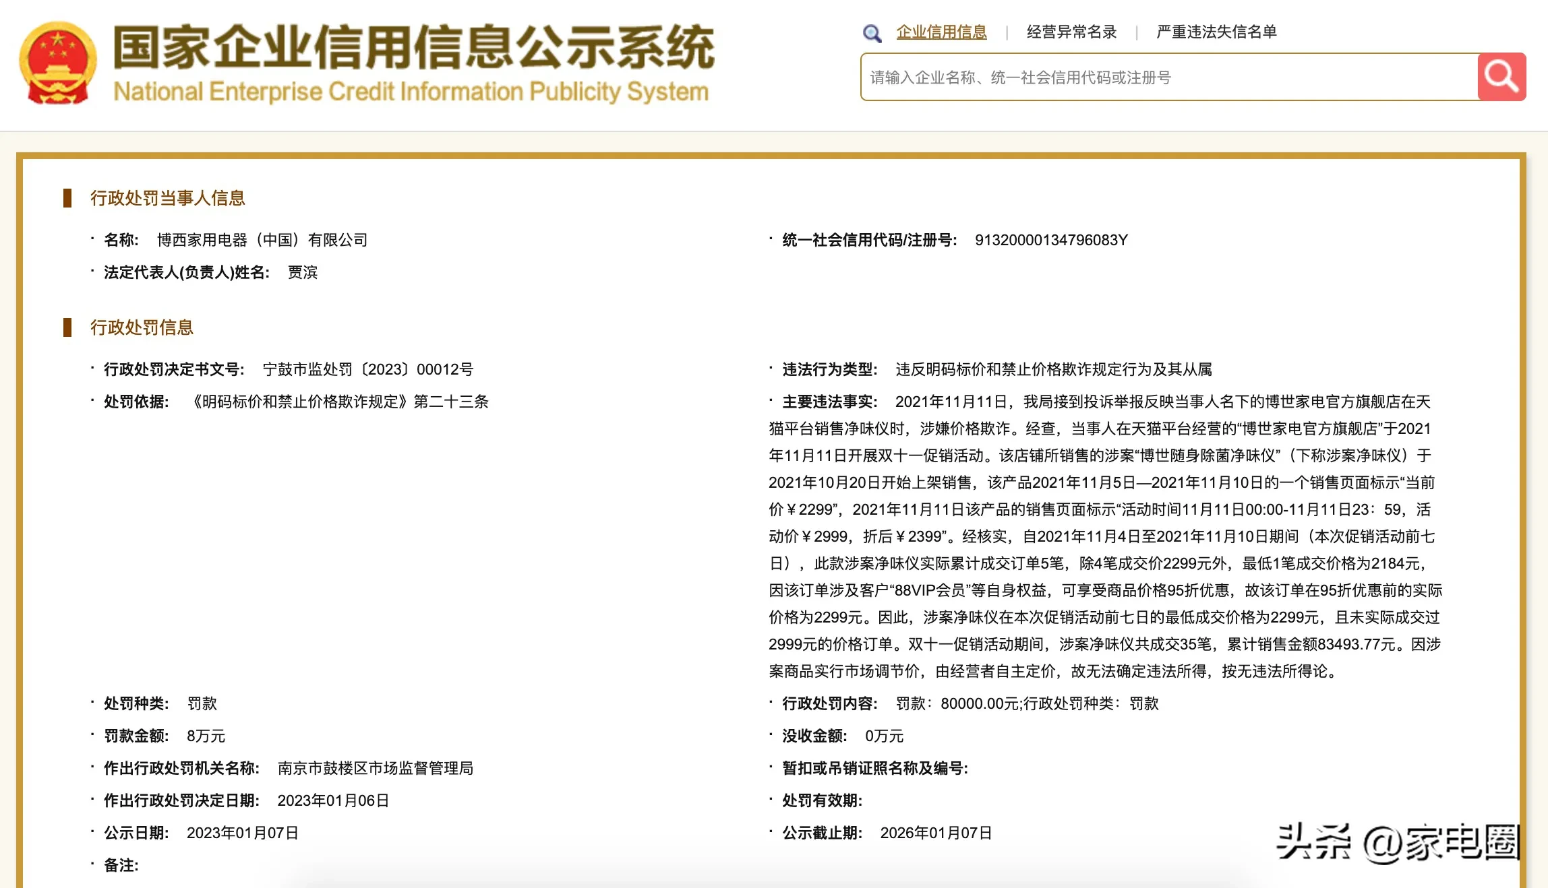Click decision date 2023年01月06日
Image resolution: width=1548 pixels, height=888 pixels.
point(333,800)
